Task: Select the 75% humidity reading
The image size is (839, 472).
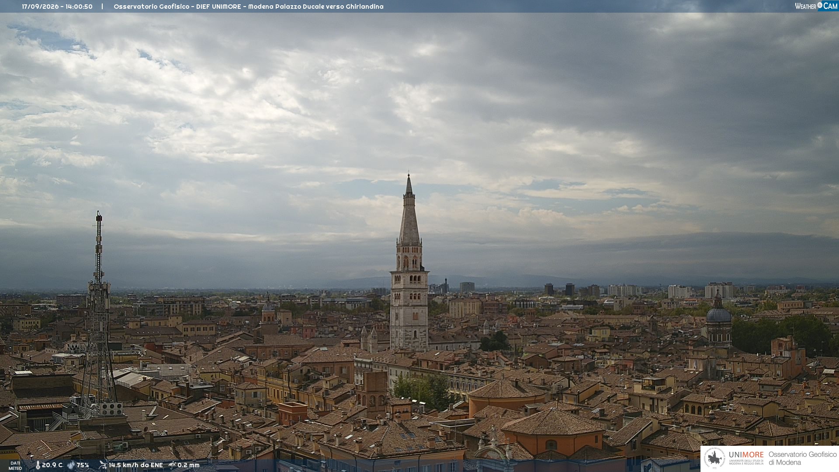Action: click(x=83, y=465)
